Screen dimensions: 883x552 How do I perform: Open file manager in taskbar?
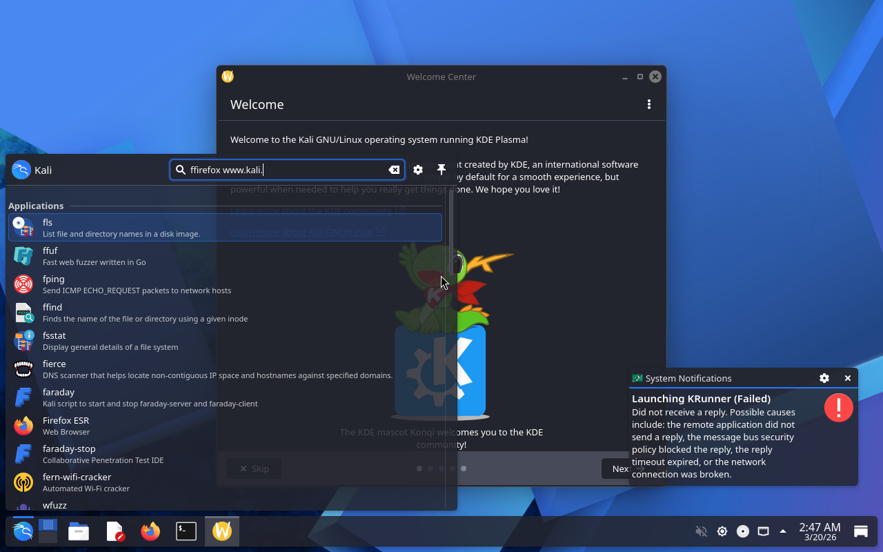79,531
